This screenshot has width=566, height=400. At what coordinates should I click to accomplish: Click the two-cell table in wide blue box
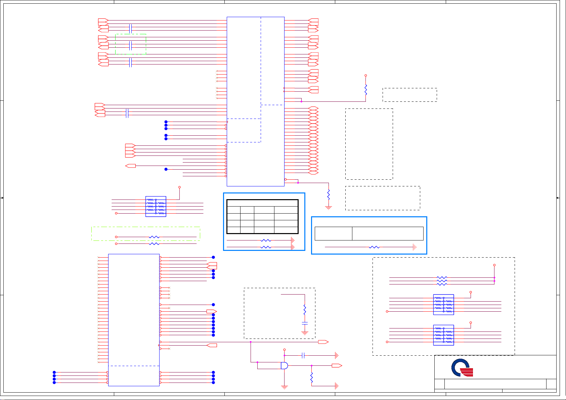coord(369,233)
